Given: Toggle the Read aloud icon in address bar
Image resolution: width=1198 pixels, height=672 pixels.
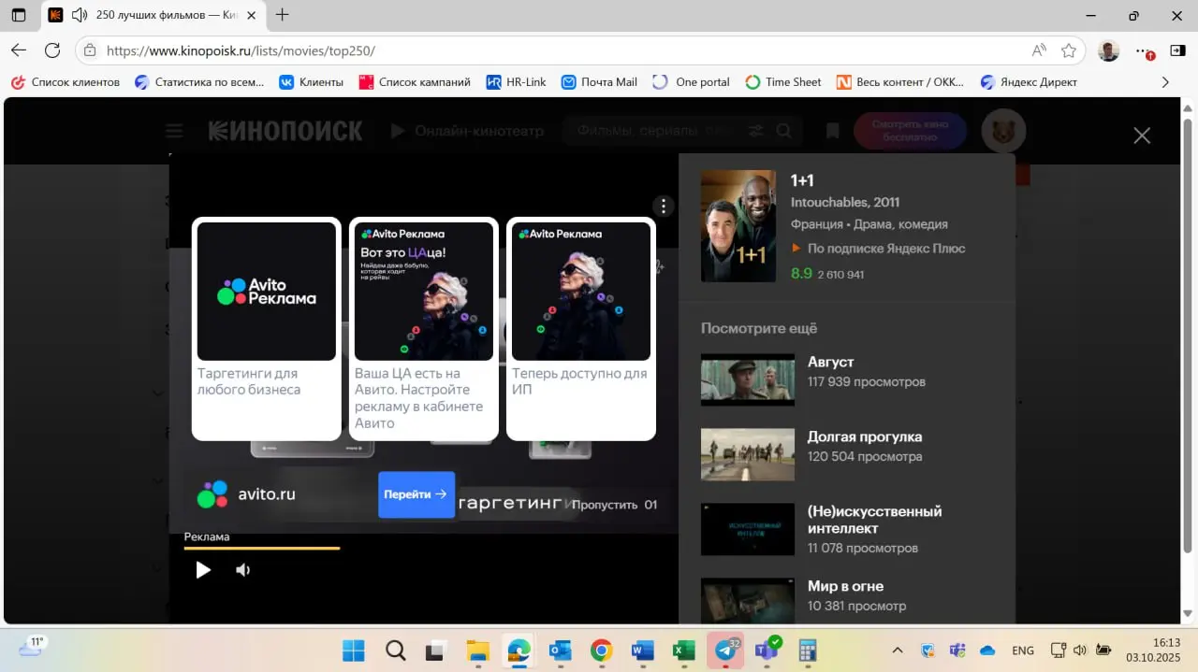Looking at the screenshot, I should pos(1039,50).
